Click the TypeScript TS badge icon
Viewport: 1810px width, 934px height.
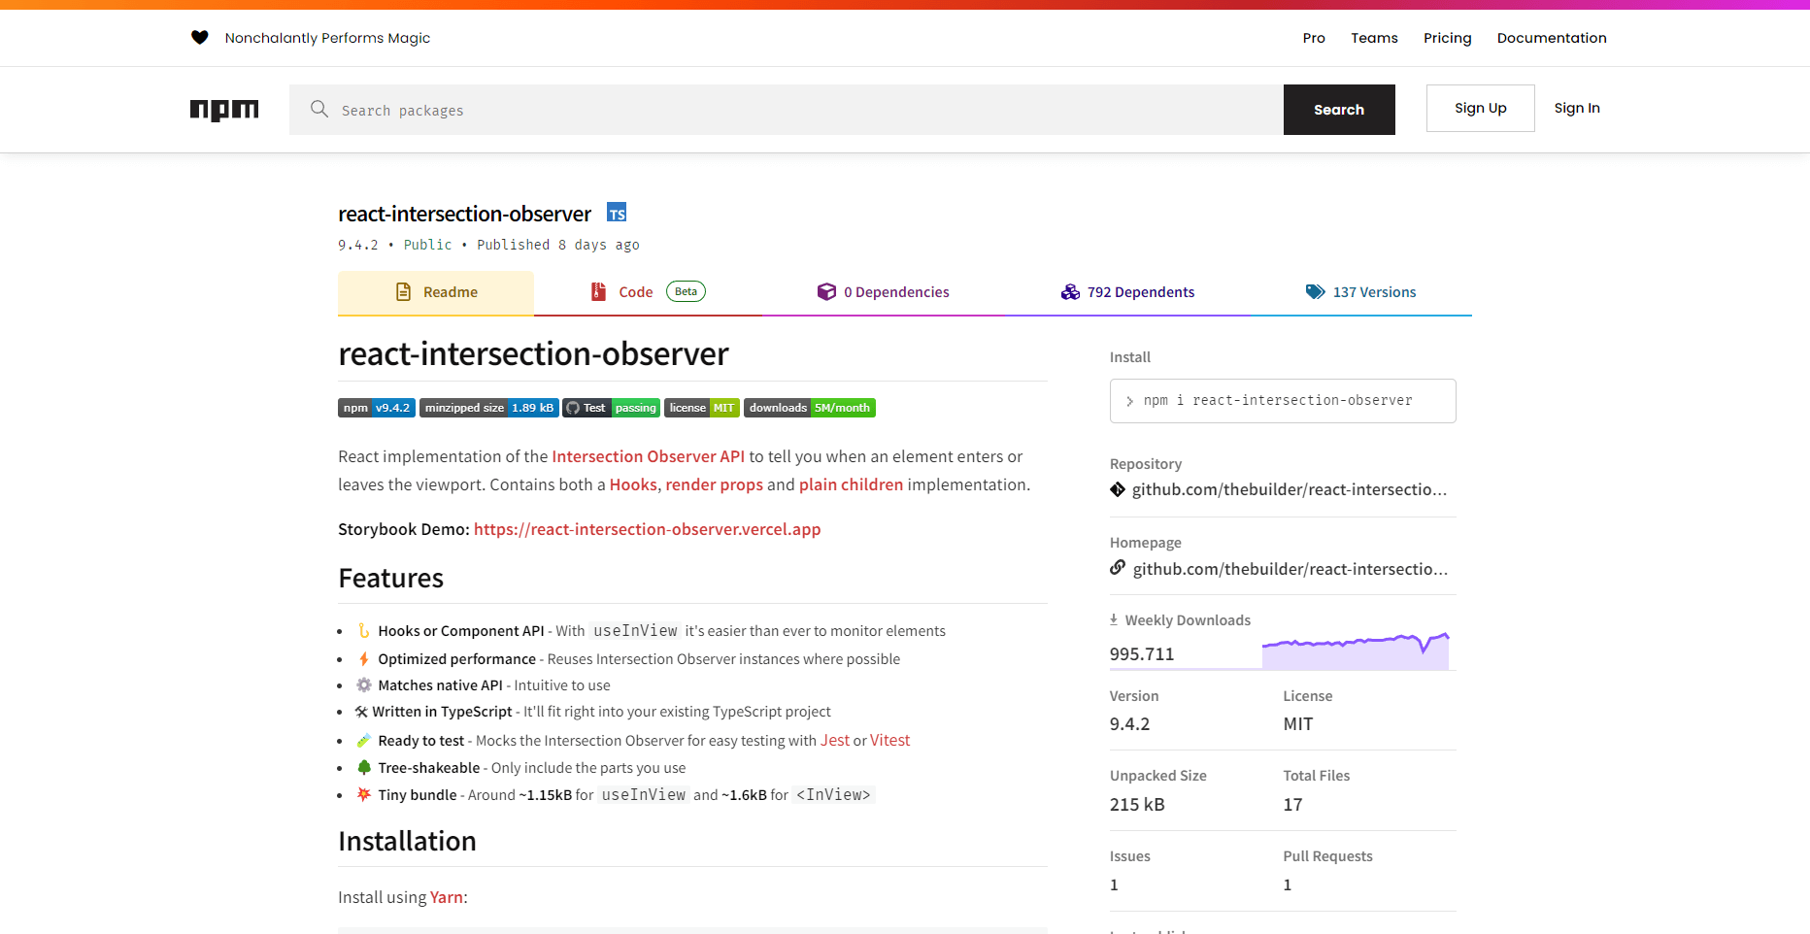(617, 213)
